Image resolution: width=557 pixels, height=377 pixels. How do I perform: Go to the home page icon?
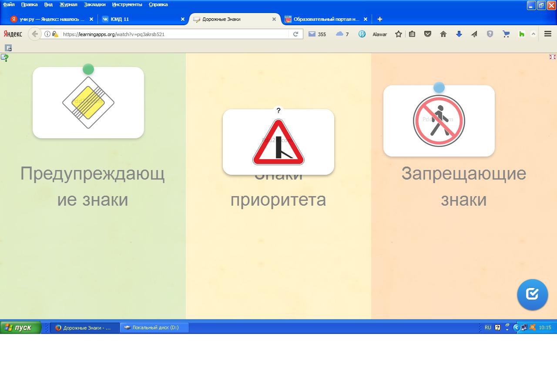[443, 34]
